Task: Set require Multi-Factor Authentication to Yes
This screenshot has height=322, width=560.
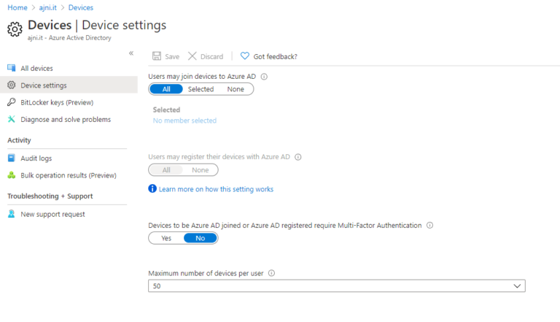Action: pos(166,238)
